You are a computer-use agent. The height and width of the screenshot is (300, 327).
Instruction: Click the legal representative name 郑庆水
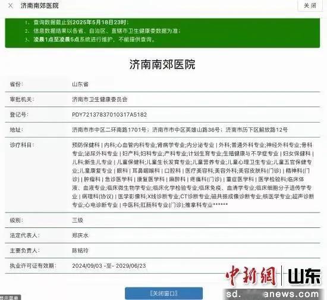pyautogui.click(x=80, y=235)
